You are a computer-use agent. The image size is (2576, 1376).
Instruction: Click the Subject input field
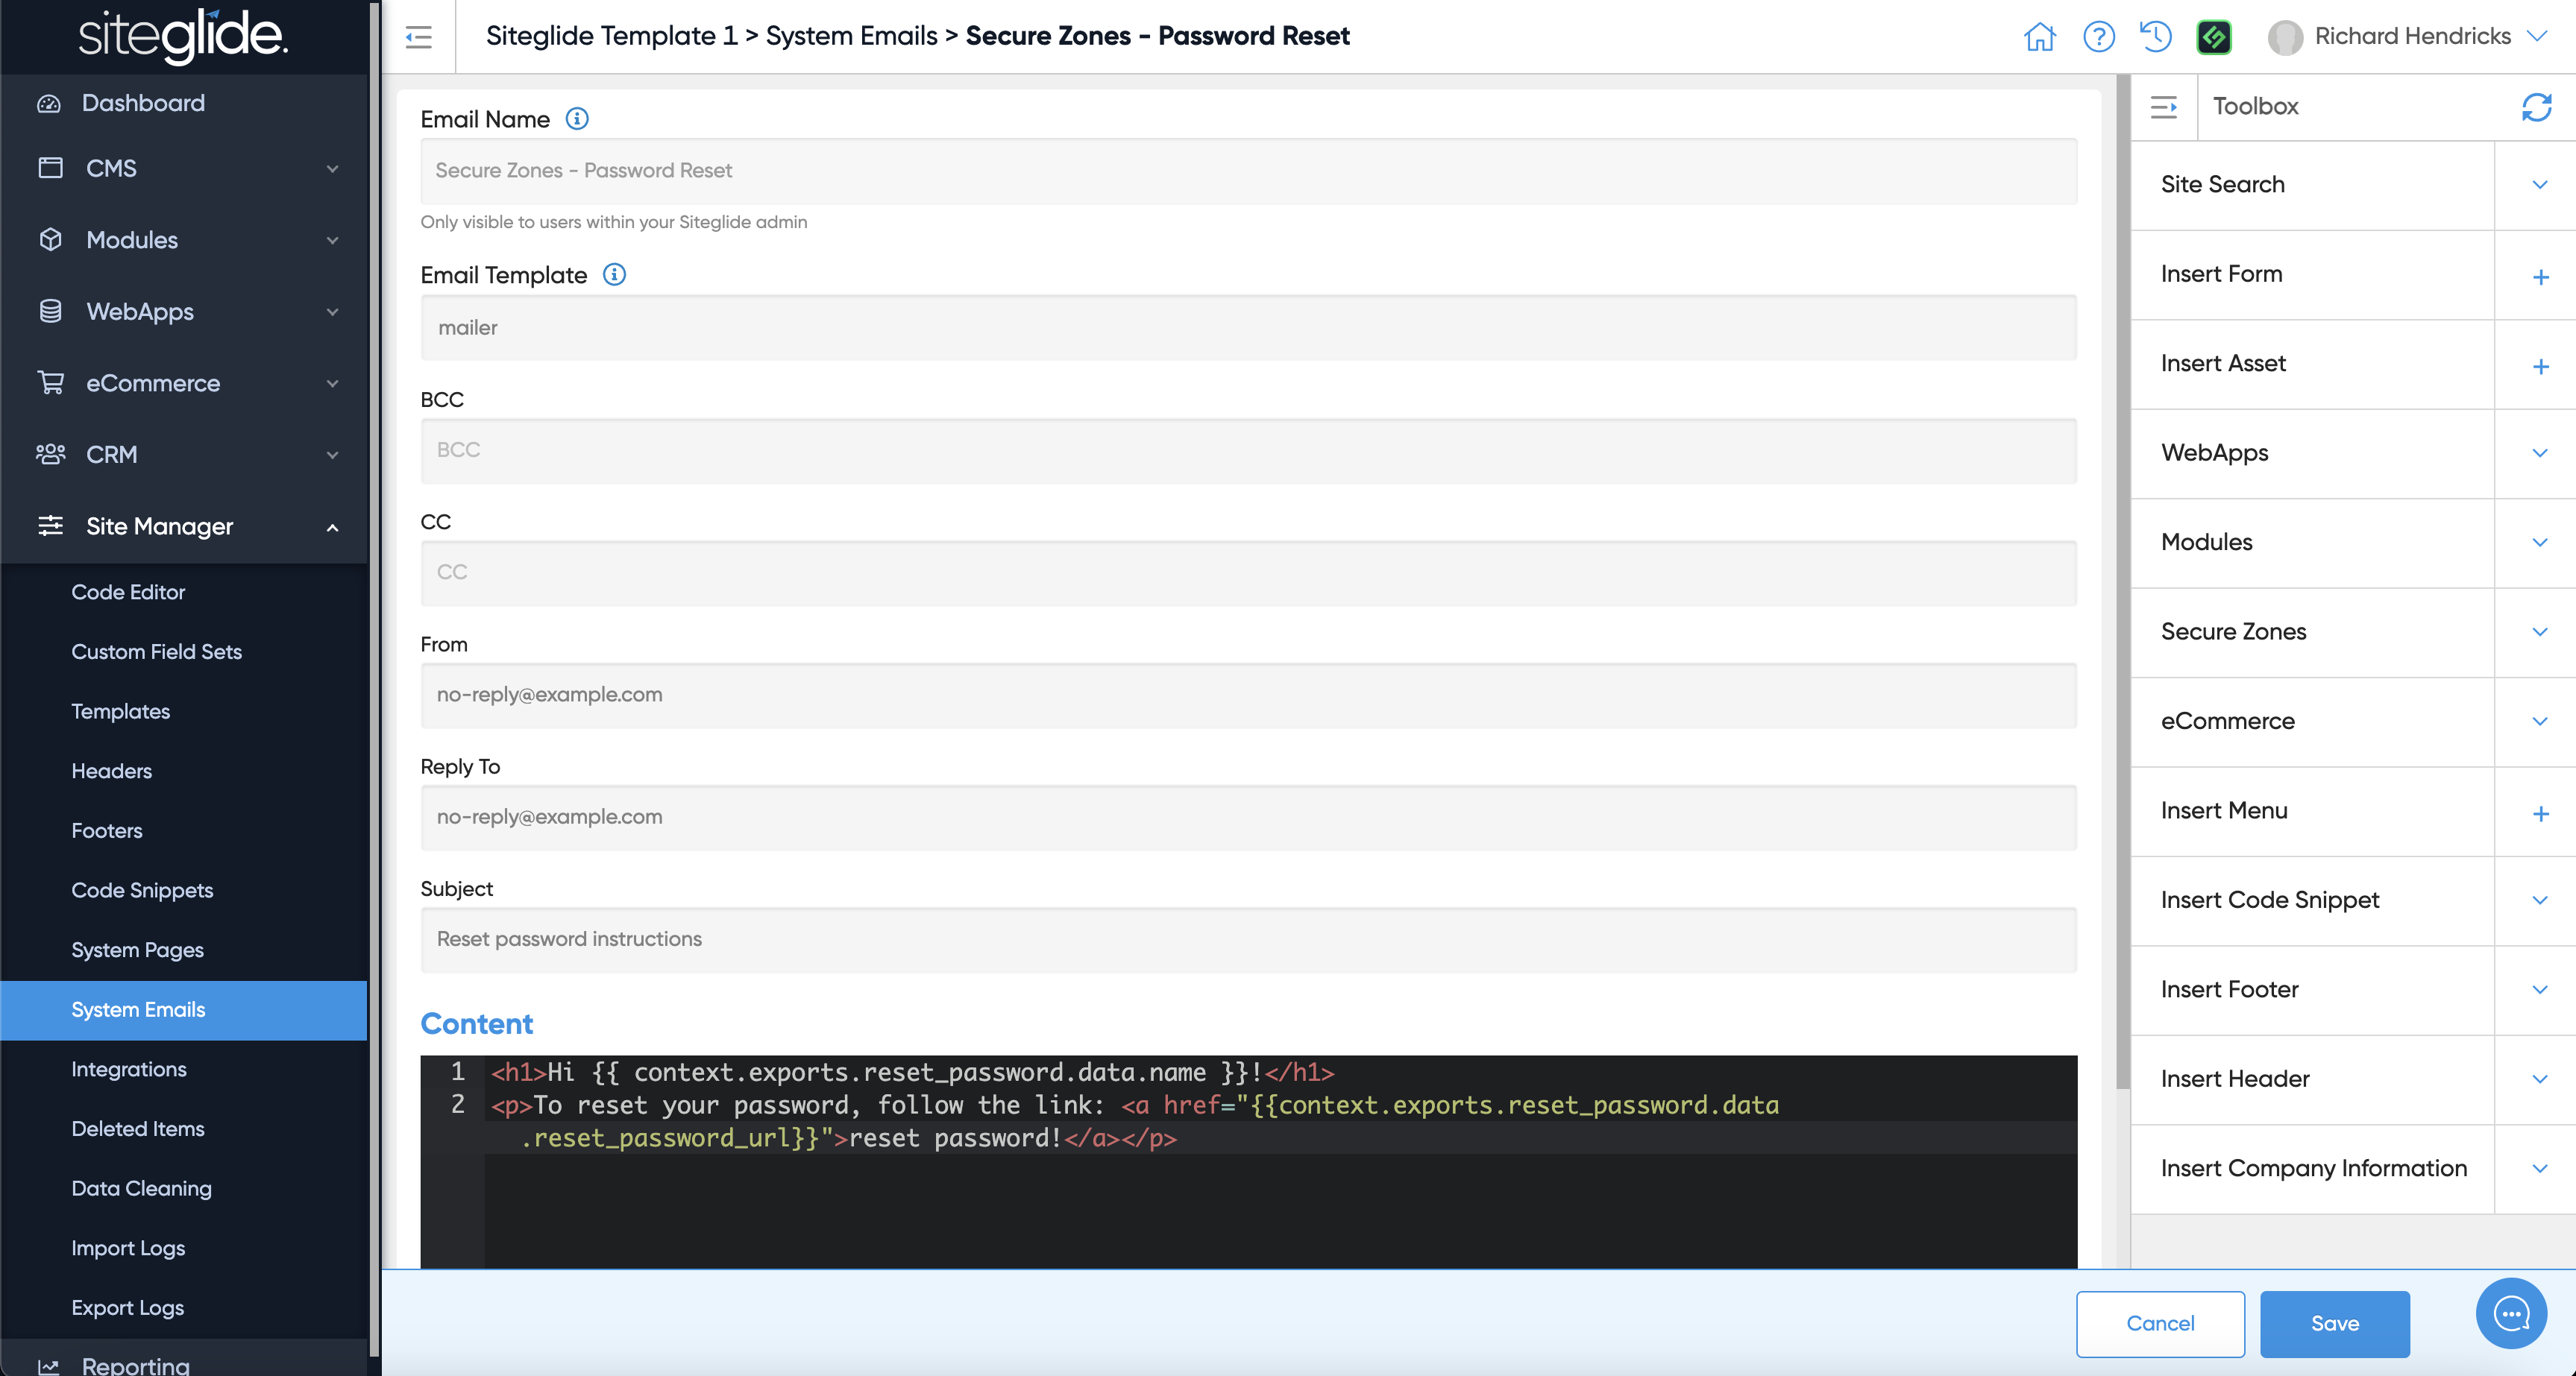1247,939
